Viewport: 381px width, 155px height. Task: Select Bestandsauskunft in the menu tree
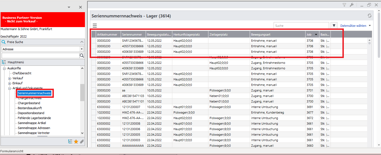pyautogui.click(x=30, y=108)
